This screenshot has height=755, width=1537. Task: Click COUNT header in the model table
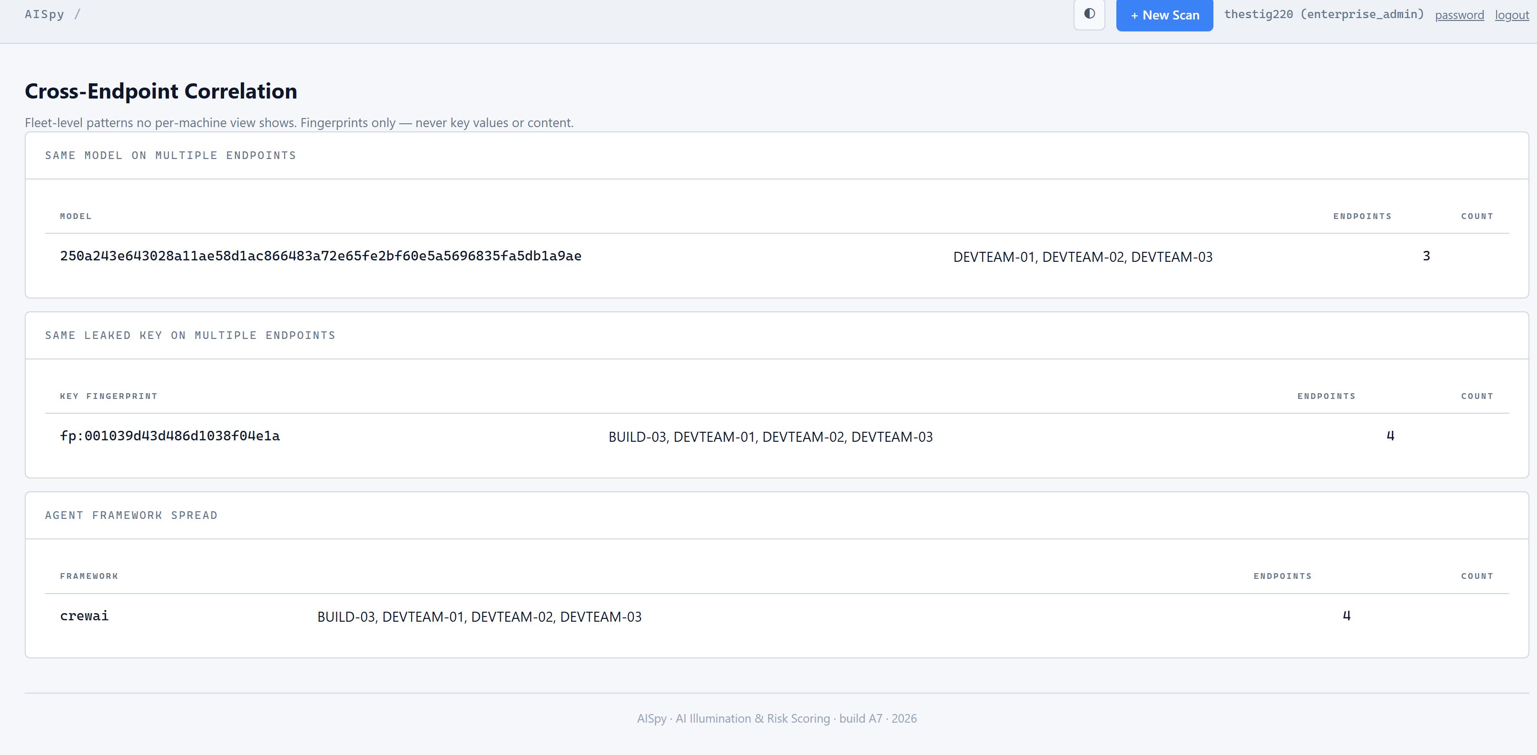point(1477,216)
